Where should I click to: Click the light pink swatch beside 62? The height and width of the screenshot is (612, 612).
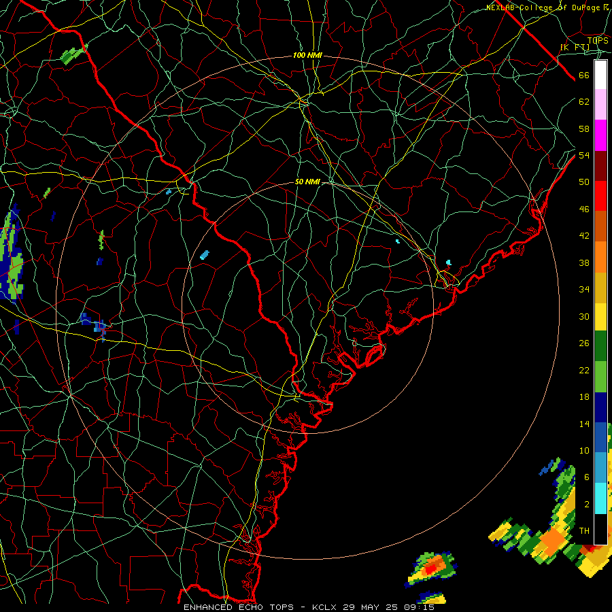pos(600,104)
